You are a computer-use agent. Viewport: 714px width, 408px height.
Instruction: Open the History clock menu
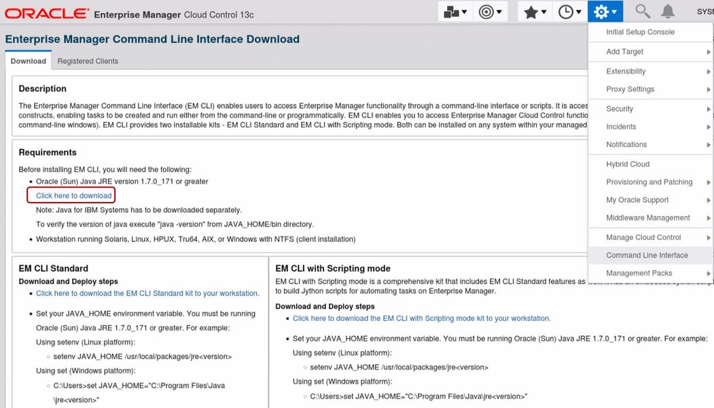(x=570, y=12)
